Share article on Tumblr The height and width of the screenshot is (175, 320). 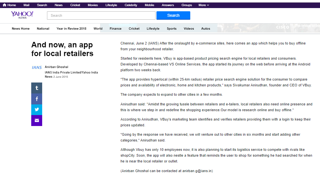tap(37, 88)
